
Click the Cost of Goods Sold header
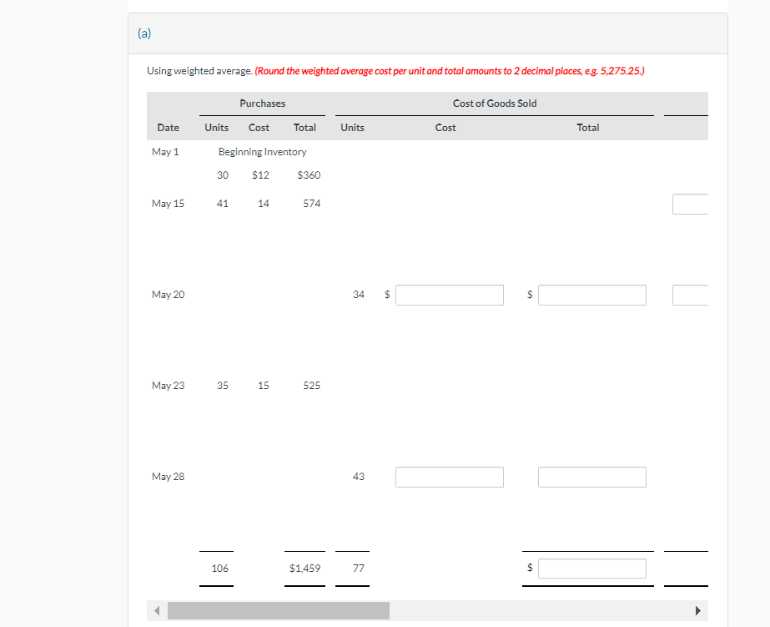494,103
